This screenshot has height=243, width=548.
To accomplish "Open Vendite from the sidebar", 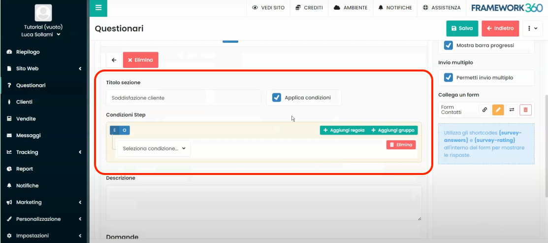I will point(26,119).
